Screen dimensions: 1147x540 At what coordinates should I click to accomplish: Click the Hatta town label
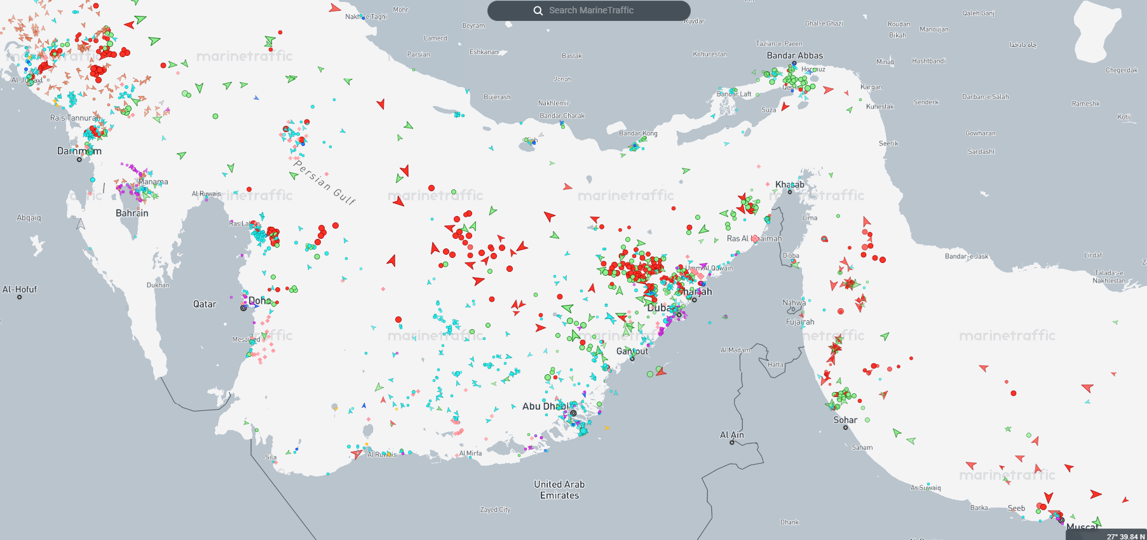tap(775, 365)
